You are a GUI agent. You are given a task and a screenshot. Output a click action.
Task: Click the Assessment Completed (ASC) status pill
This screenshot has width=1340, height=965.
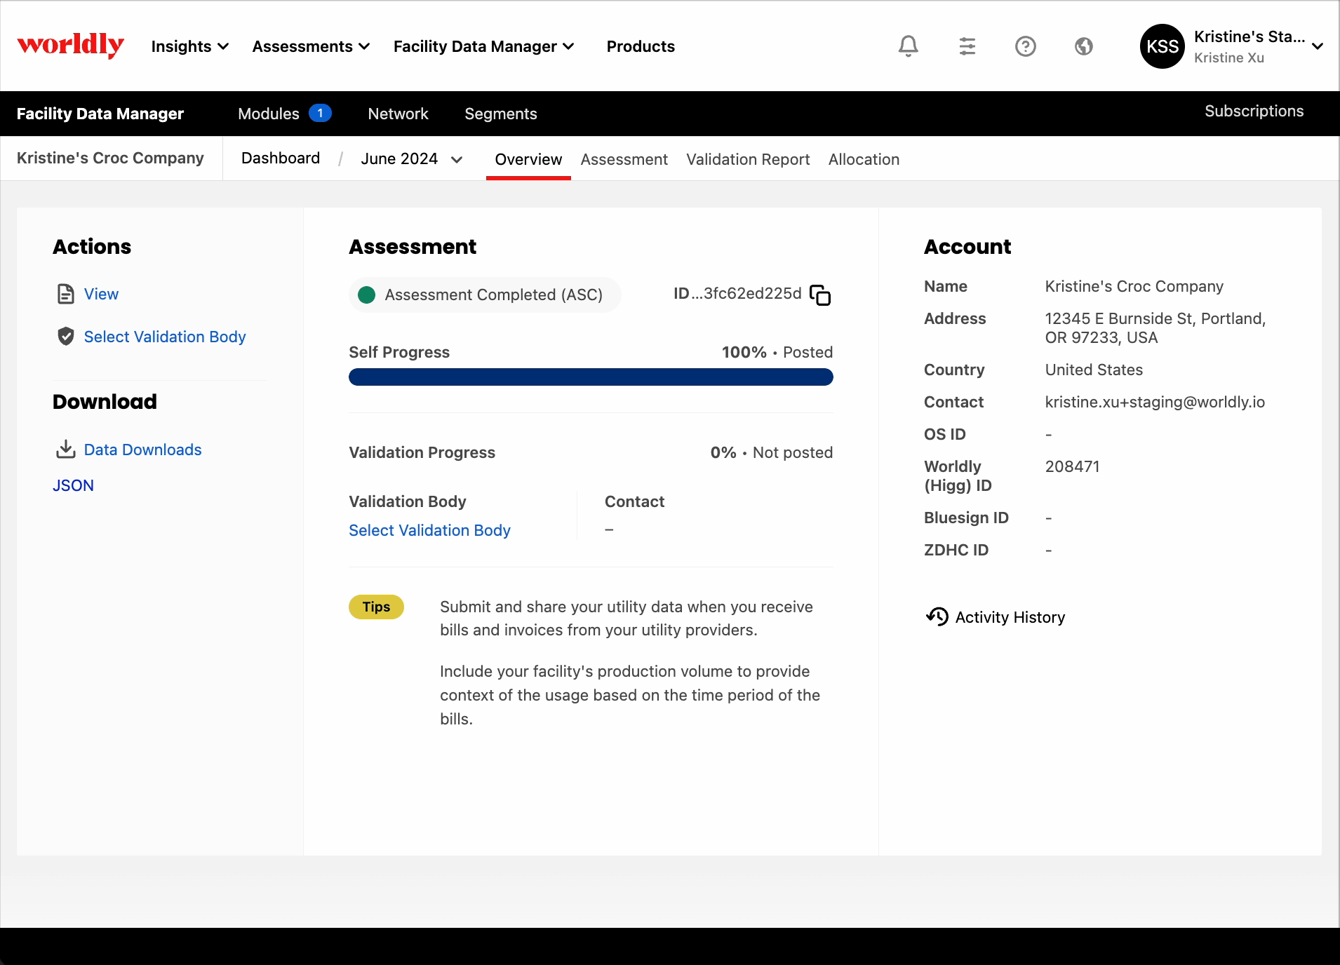coord(485,295)
